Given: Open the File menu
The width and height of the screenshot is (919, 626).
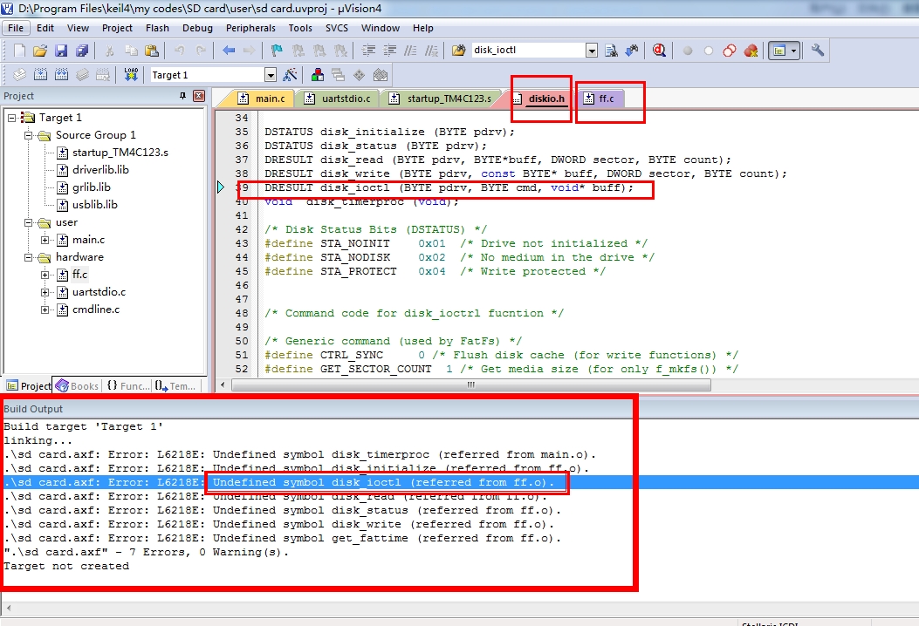Looking at the screenshot, I should 16,28.
